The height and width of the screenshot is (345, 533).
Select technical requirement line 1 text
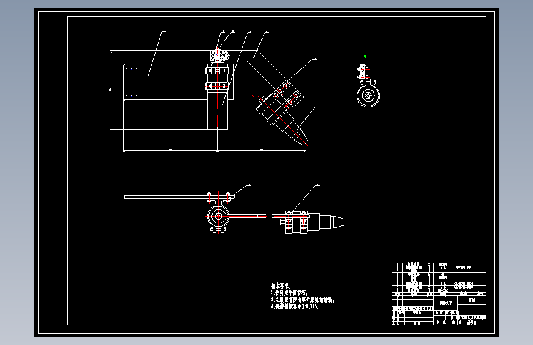click(x=290, y=293)
